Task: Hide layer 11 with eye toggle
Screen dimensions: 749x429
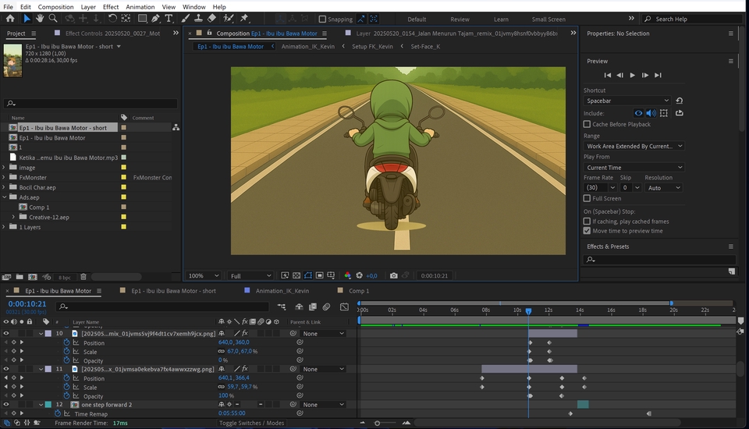Action: [6, 369]
